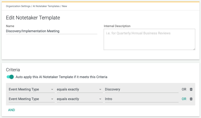Image resolution: width=201 pixels, height=118 pixels.
Task: Edit the Intro value field
Action: 142,99
